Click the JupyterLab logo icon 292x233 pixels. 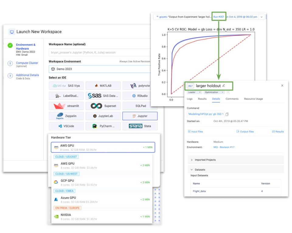click(95, 116)
